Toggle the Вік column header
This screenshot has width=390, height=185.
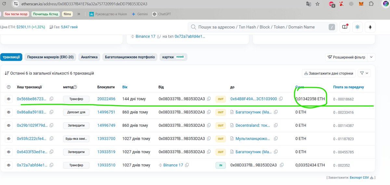click(x=125, y=87)
